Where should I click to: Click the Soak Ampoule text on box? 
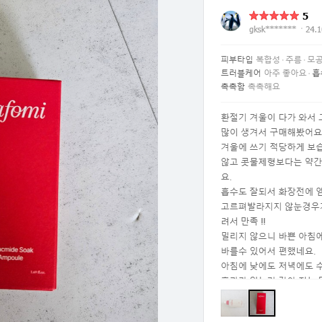(16, 254)
